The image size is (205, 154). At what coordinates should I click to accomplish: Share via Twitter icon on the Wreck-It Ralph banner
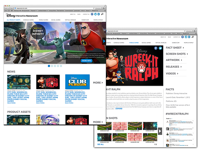tap(160, 48)
